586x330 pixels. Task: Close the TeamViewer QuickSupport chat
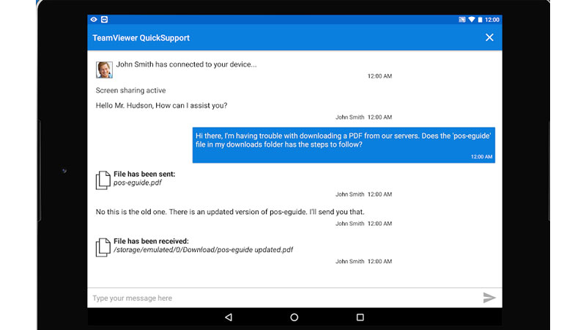(x=489, y=37)
